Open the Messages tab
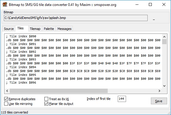 [64, 29]
